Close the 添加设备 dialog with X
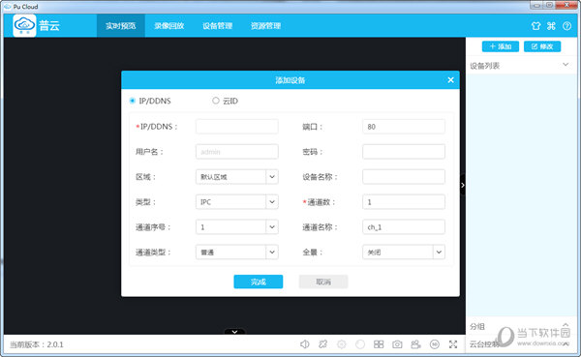 [x=450, y=80]
